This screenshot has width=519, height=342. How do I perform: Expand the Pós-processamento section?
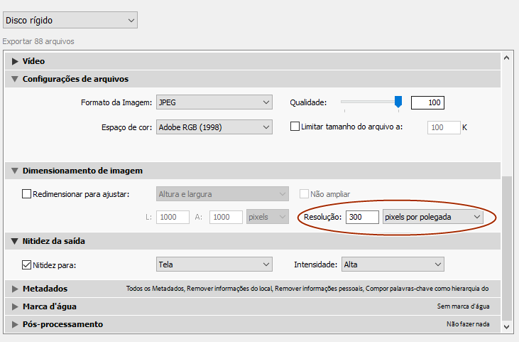[15, 324]
